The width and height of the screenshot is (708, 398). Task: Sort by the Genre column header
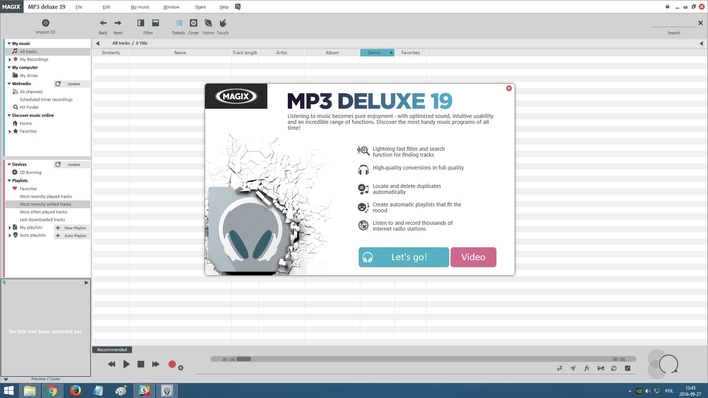pos(377,53)
